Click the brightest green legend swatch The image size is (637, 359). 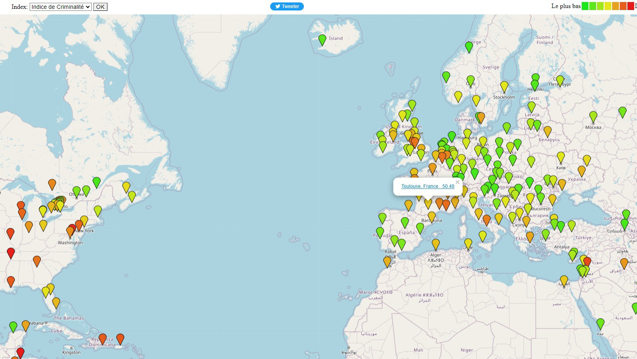[585, 6]
